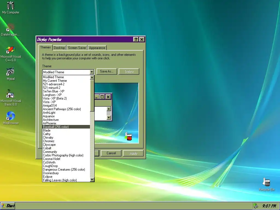
Task: Click the theme list scroll down arrow
Action: (92, 180)
